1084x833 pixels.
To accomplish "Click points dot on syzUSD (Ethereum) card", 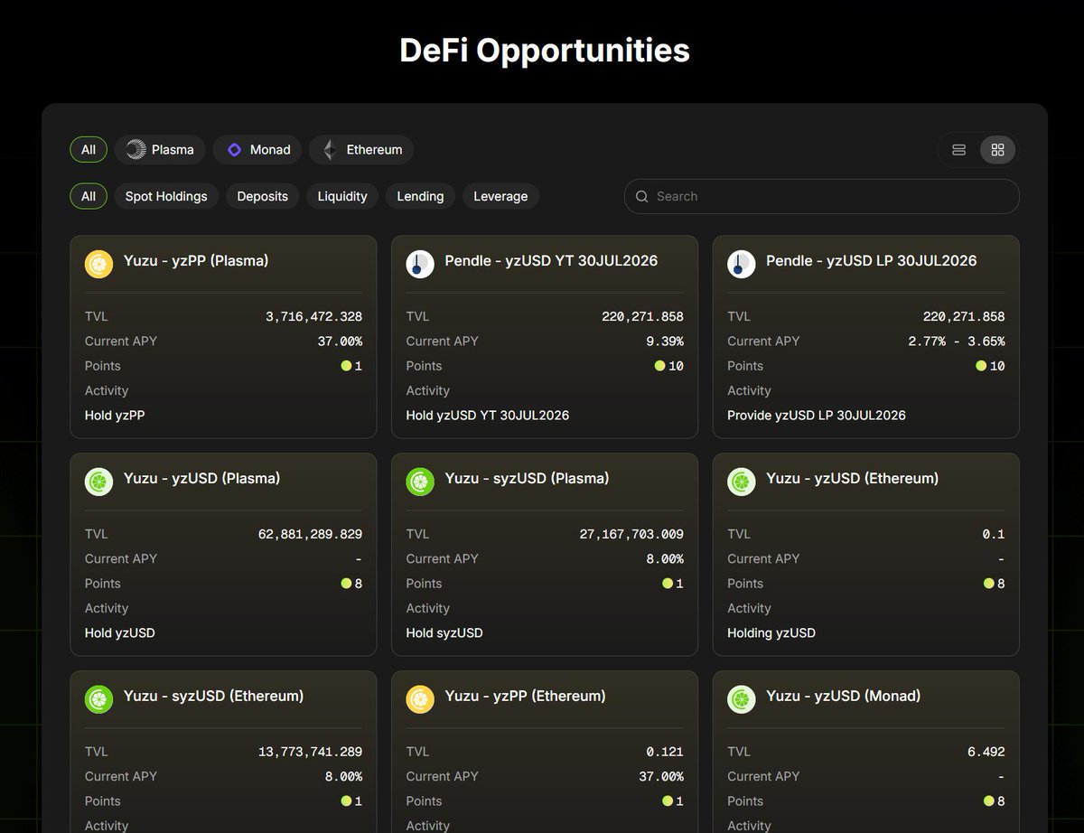I will tap(346, 801).
